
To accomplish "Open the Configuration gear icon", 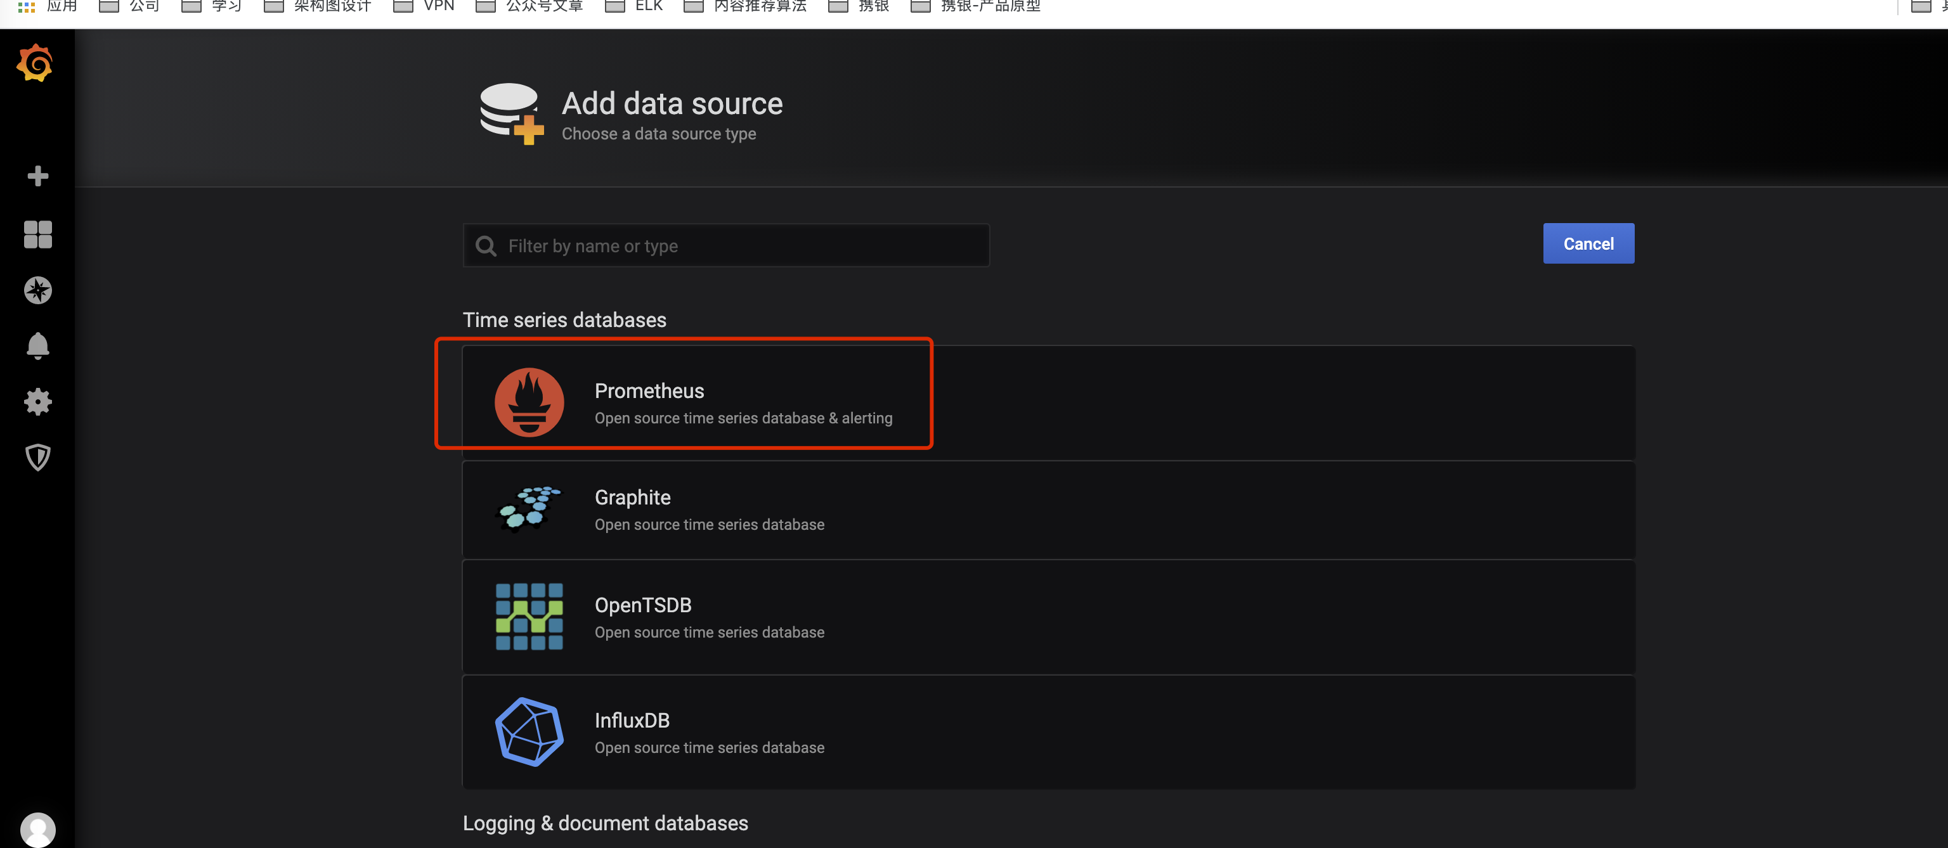I will pyautogui.click(x=38, y=401).
